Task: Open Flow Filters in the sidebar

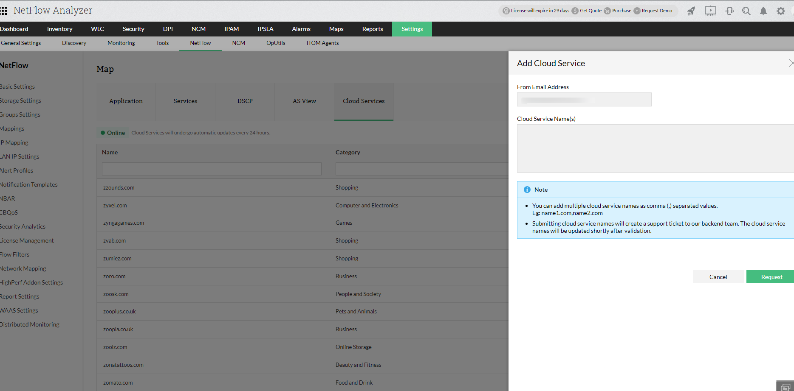Action: click(15, 254)
